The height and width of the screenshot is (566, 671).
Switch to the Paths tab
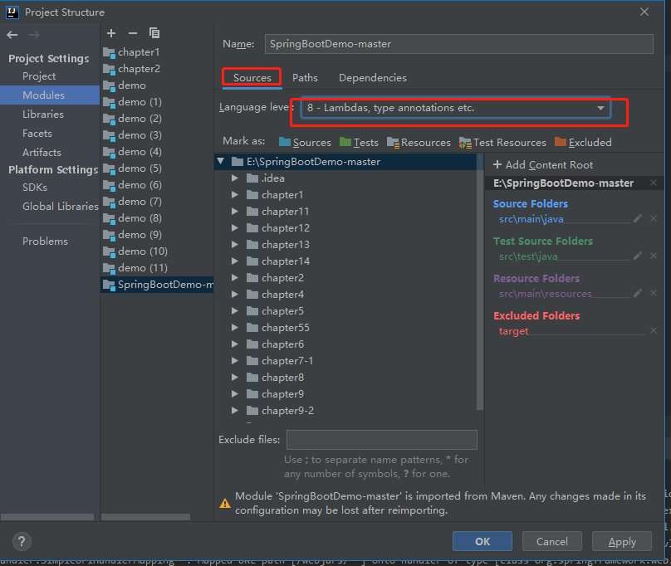point(305,78)
